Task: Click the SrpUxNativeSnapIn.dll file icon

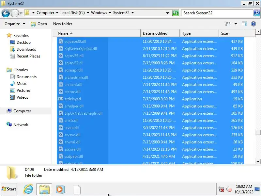Action: (x=61, y=113)
